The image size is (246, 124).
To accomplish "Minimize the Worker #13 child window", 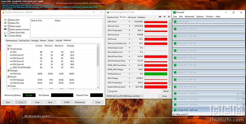I will (x=238, y=93).
